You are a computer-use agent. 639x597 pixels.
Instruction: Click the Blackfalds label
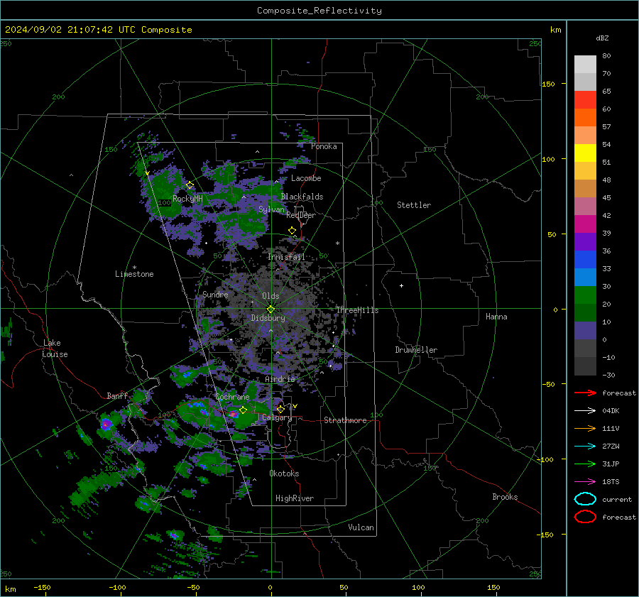click(x=302, y=197)
